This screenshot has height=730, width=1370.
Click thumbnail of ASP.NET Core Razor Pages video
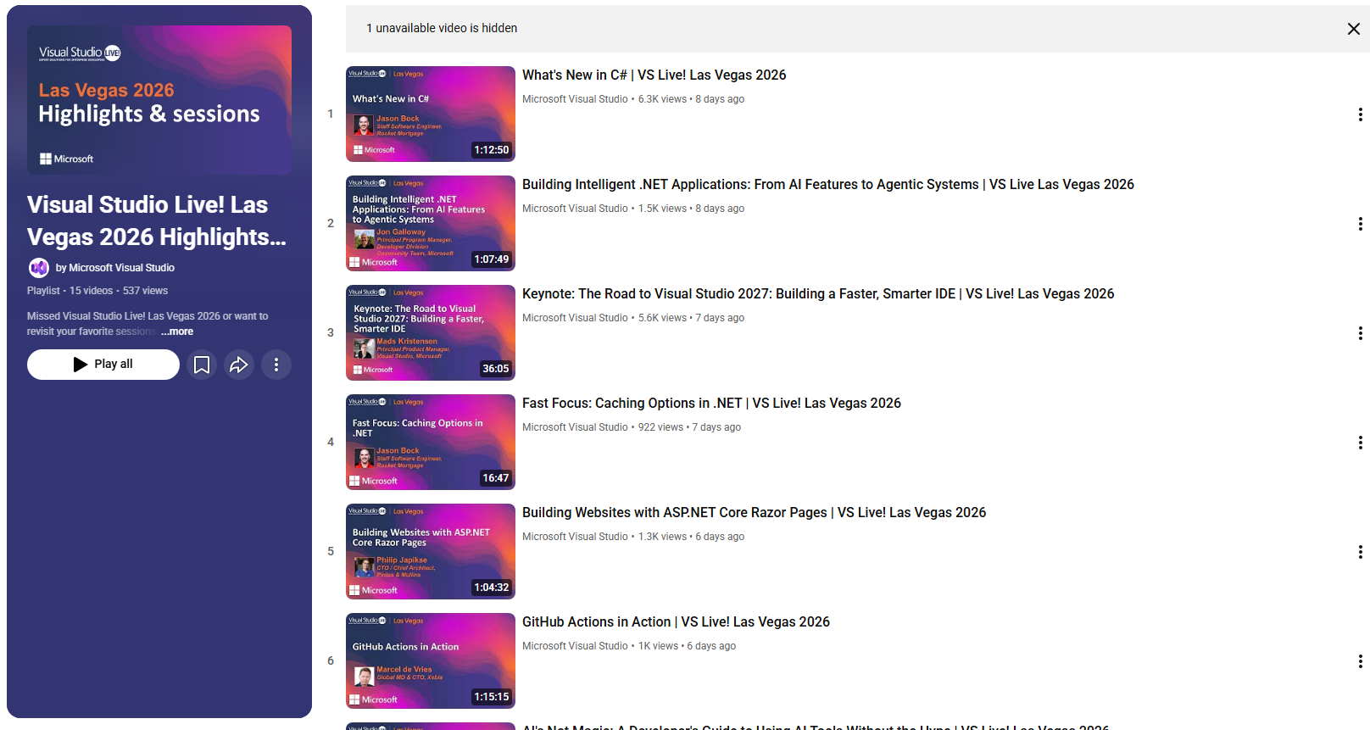click(431, 552)
